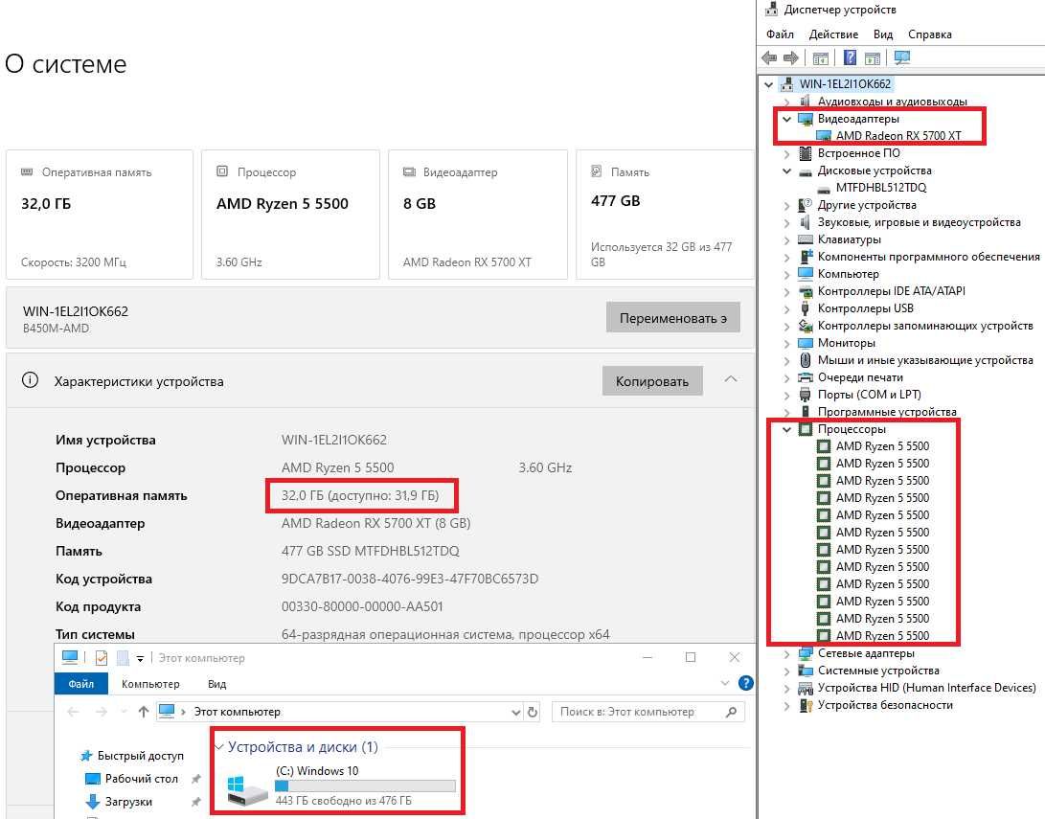The image size is (1045, 819).
Task: Click the Explorer search field
Action: pyautogui.click(x=647, y=712)
